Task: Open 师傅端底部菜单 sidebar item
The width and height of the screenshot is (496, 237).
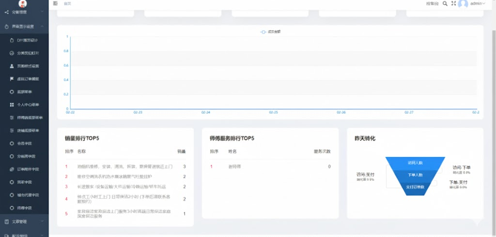Action: point(24,118)
